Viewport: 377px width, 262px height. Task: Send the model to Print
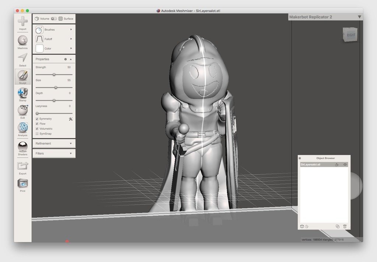click(22, 183)
